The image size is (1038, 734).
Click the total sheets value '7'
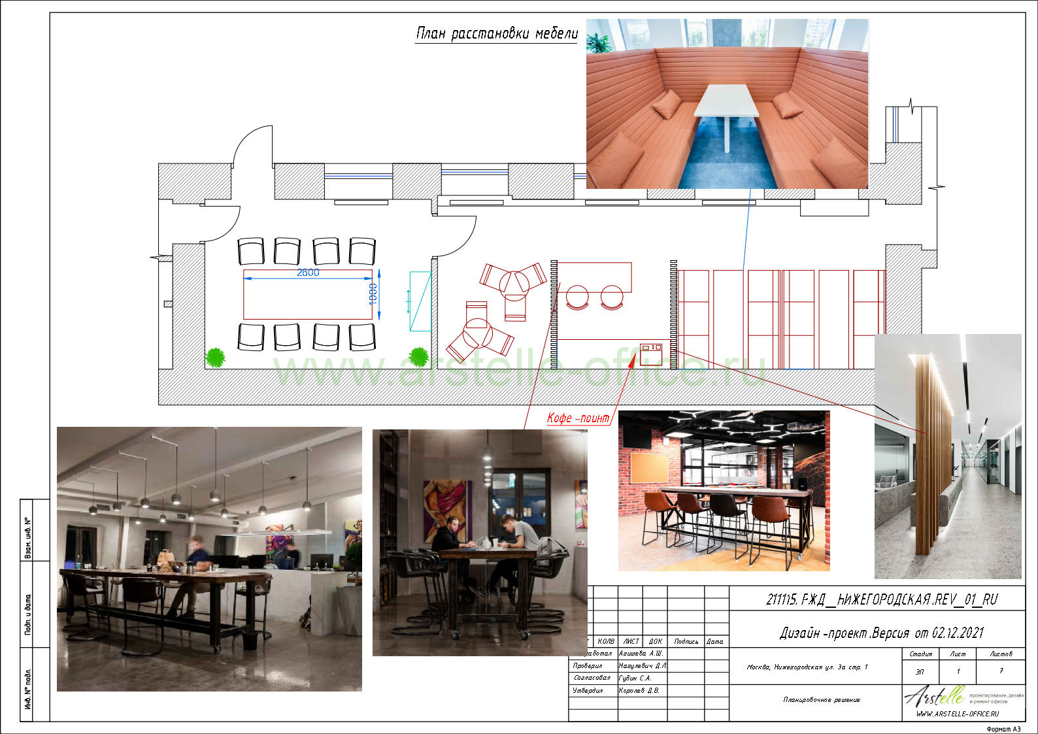(x=1001, y=671)
